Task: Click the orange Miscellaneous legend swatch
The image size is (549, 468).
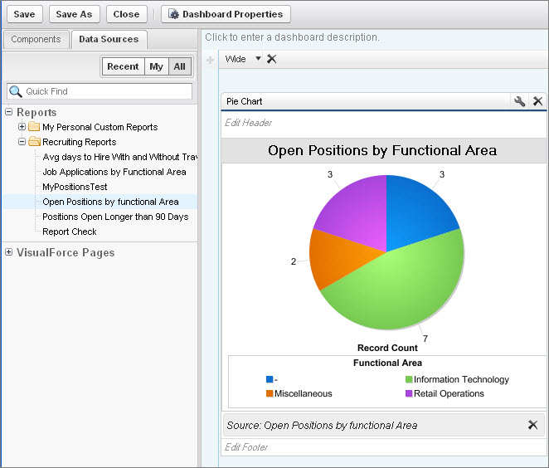Action: (270, 393)
